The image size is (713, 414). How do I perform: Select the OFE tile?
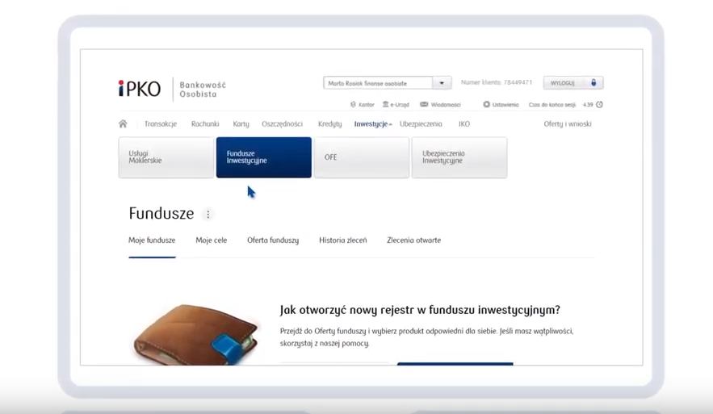tap(361, 157)
